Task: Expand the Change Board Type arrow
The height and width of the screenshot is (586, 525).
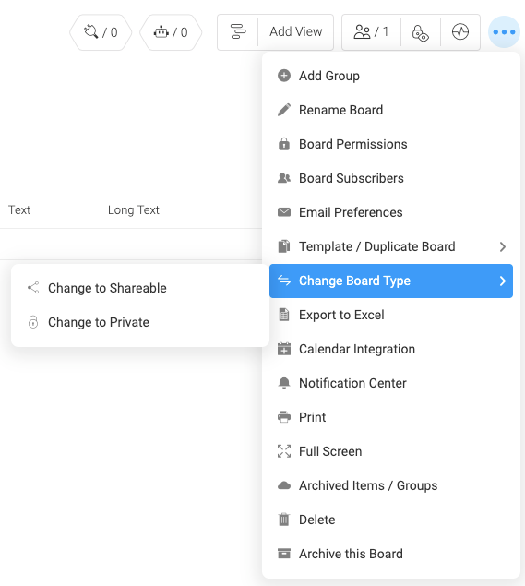Action: [503, 281]
